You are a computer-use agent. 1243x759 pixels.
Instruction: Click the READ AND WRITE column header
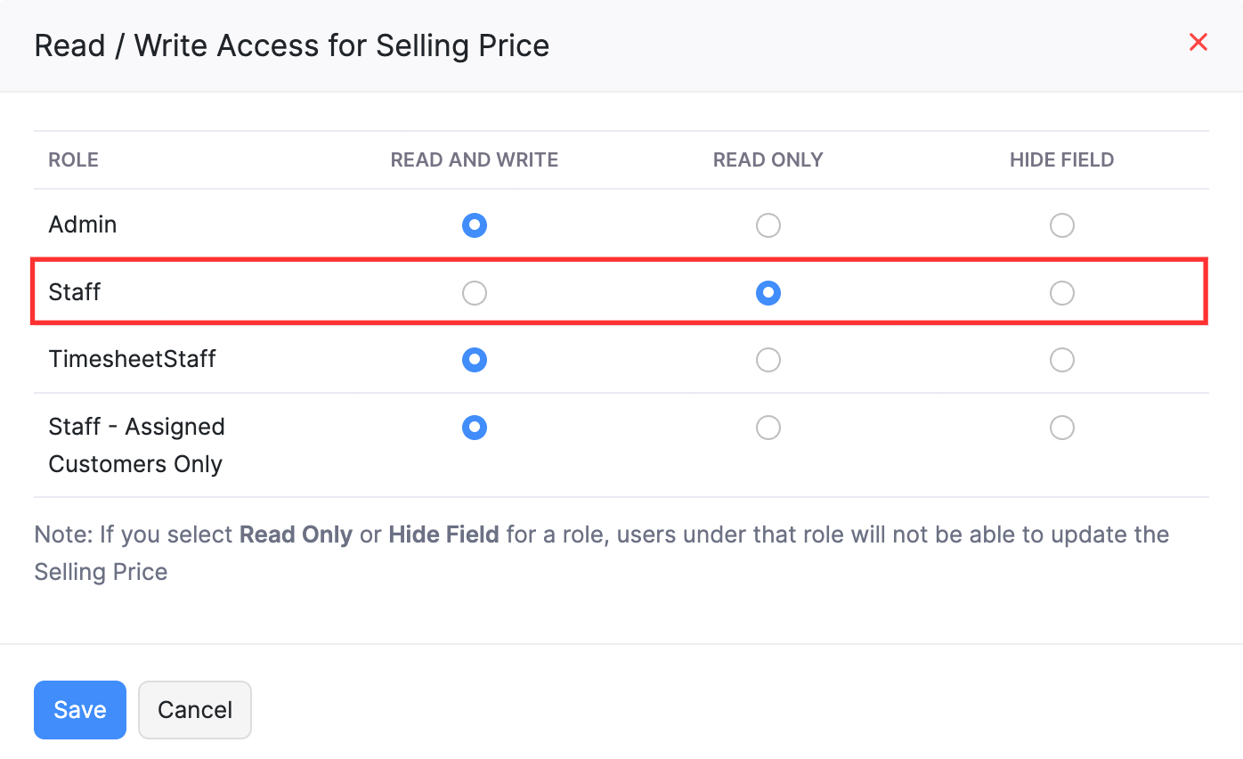point(474,159)
